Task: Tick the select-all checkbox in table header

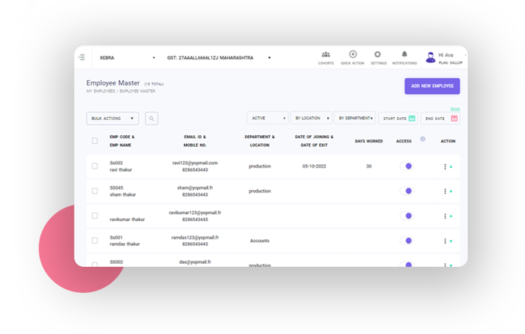Action: (x=95, y=140)
